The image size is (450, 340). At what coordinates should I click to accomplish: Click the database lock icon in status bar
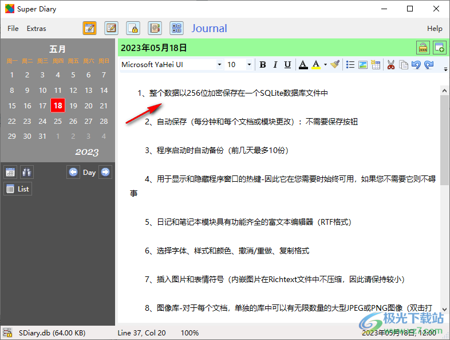7,333
